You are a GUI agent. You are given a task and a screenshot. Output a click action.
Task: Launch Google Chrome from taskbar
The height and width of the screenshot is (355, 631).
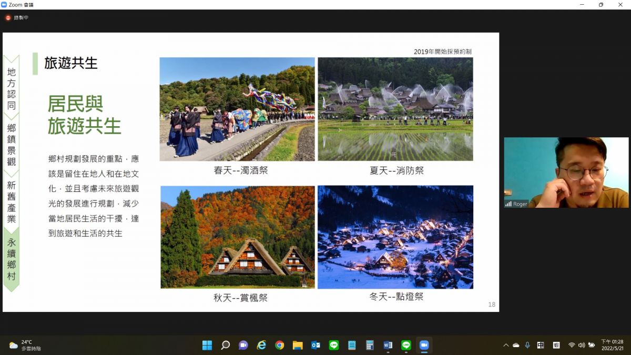click(280, 345)
